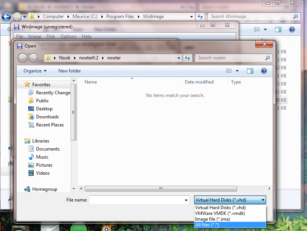Open Explorer recent pages dropdown arrow
The image size is (307, 231).
[x=25, y=17]
